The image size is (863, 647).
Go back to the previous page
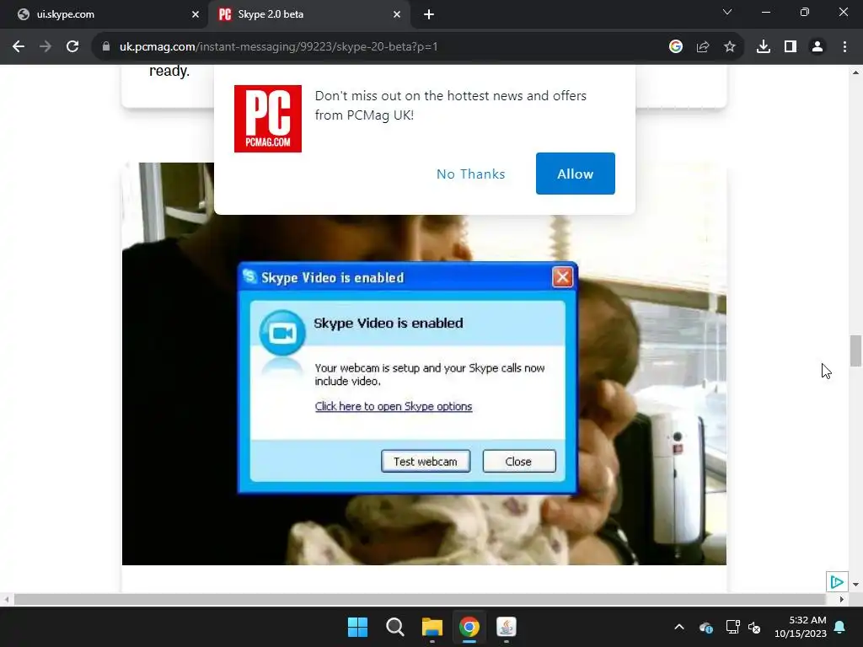click(19, 47)
